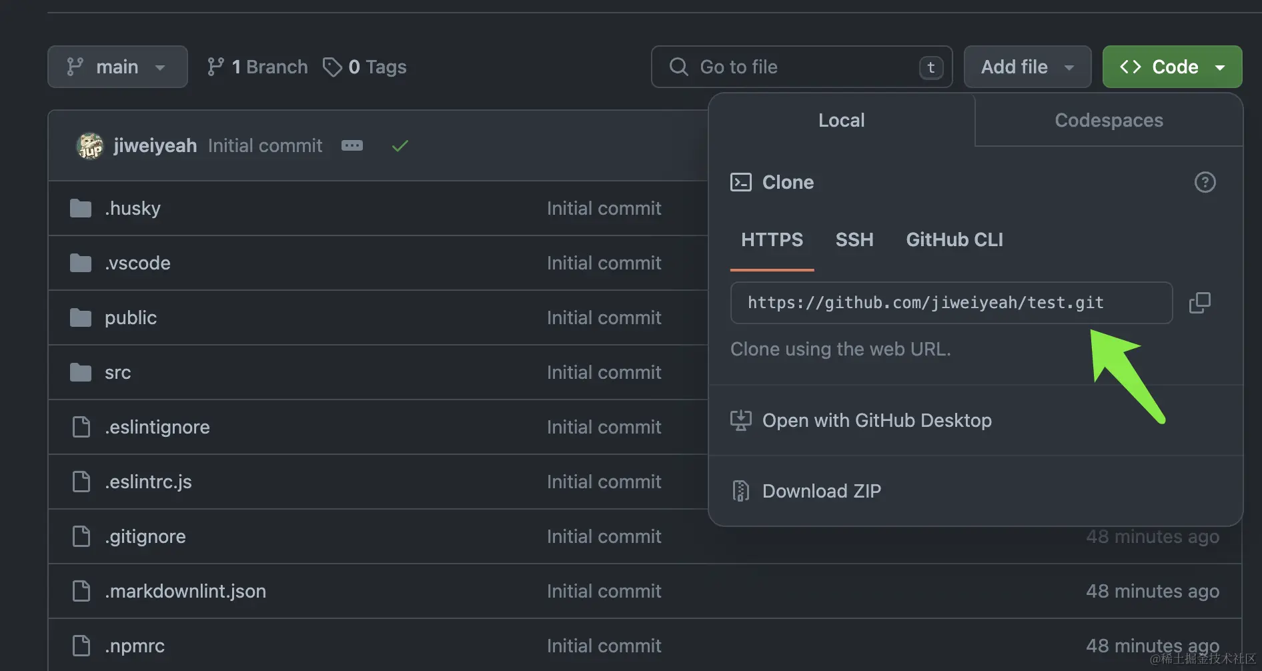This screenshot has width=1262, height=671.
Task: Expand the Add file dropdown
Action: (1027, 67)
